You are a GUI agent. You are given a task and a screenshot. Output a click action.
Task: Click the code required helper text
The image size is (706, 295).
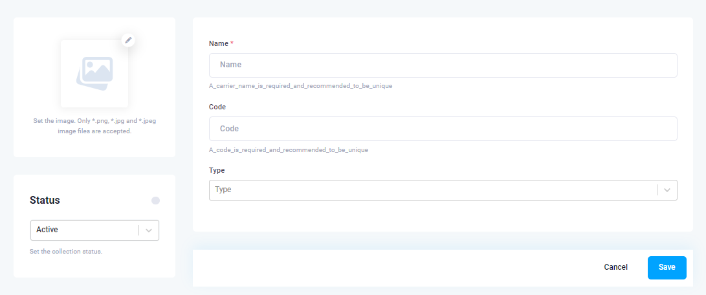click(289, 149)
